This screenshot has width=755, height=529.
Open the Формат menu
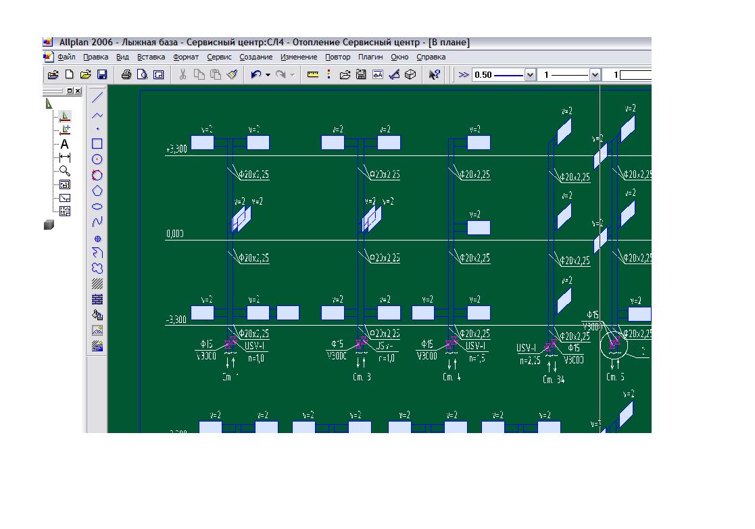[185, 57]
